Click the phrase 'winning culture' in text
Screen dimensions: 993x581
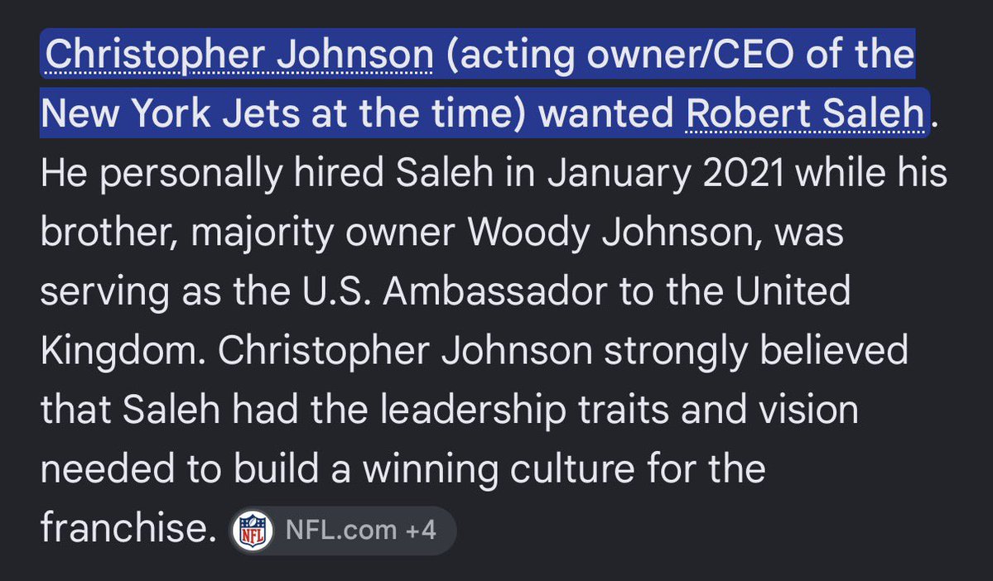pyautogui.click(x=499, y=469)
